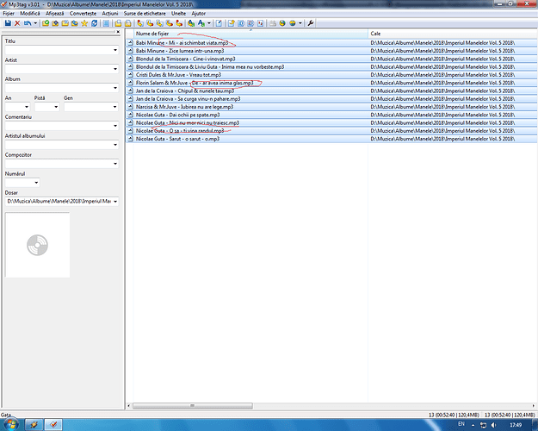Open the Fişier menu
538x431 pixels.
pos(9,14)
